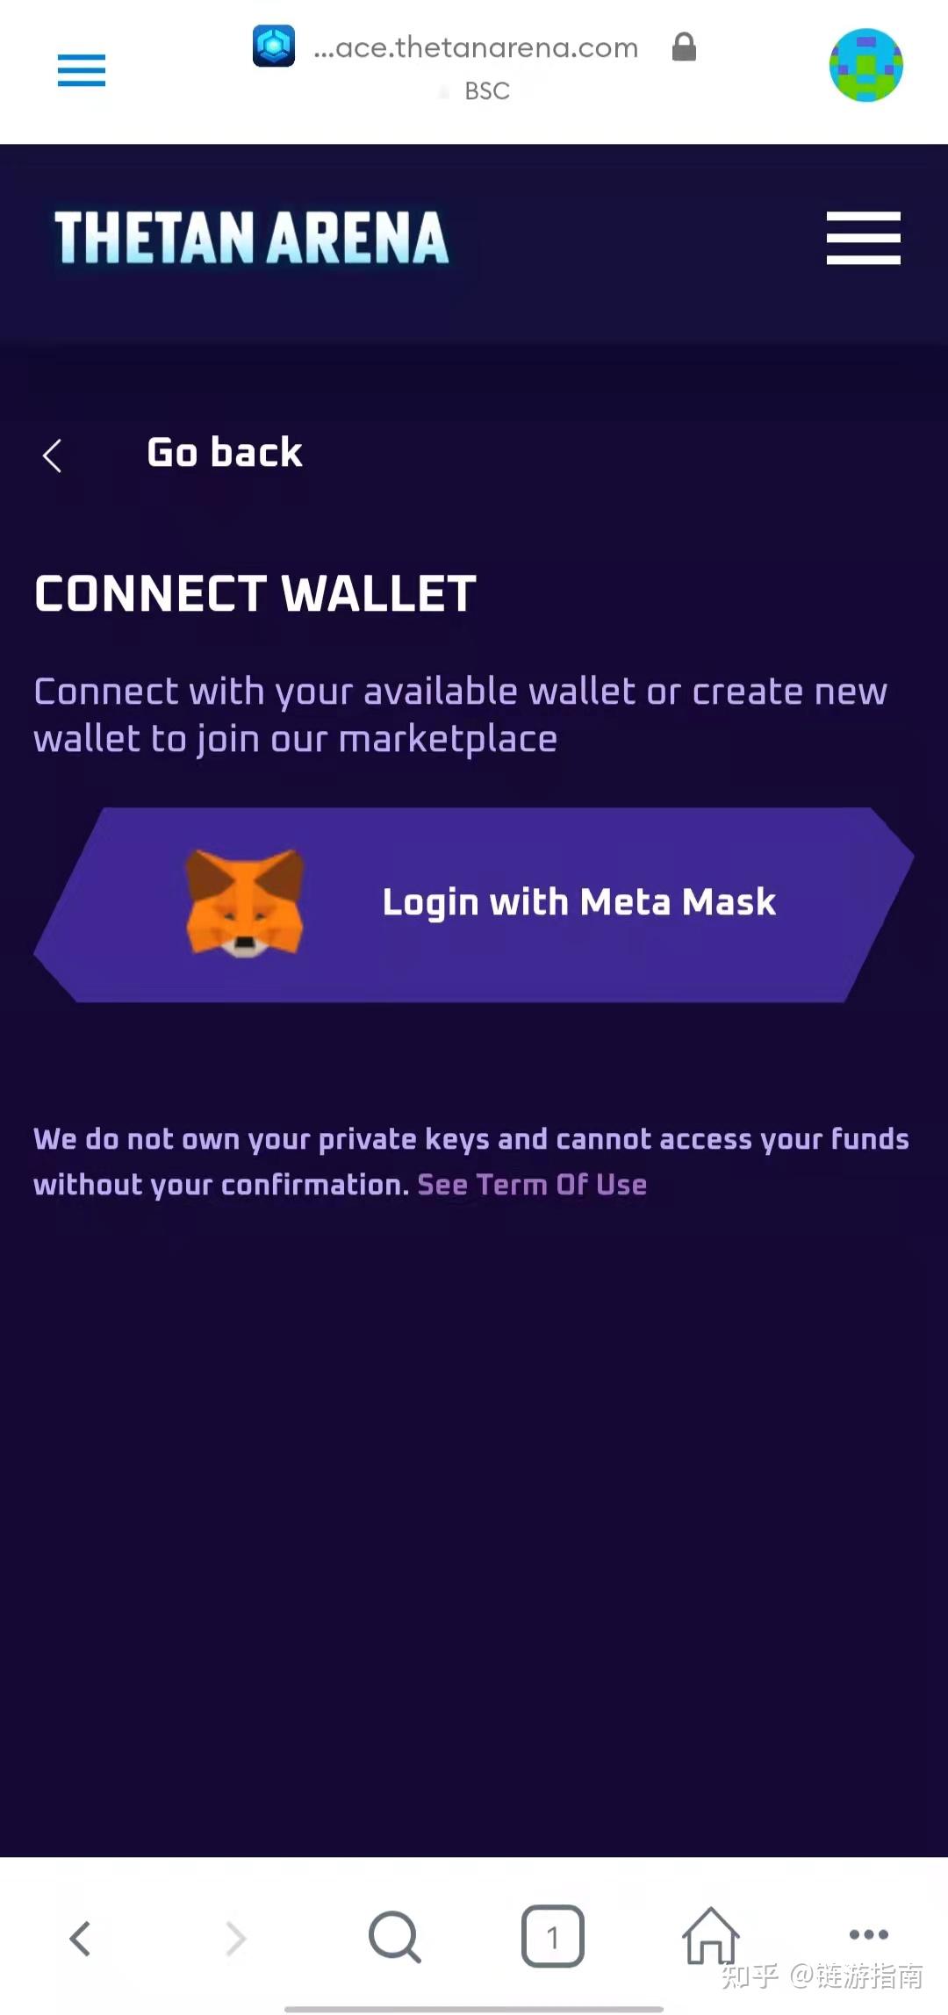The height and width of the screenshot is (2015, 948).
Task: Open the See Term Of Use link
Action: [532, 1185]
